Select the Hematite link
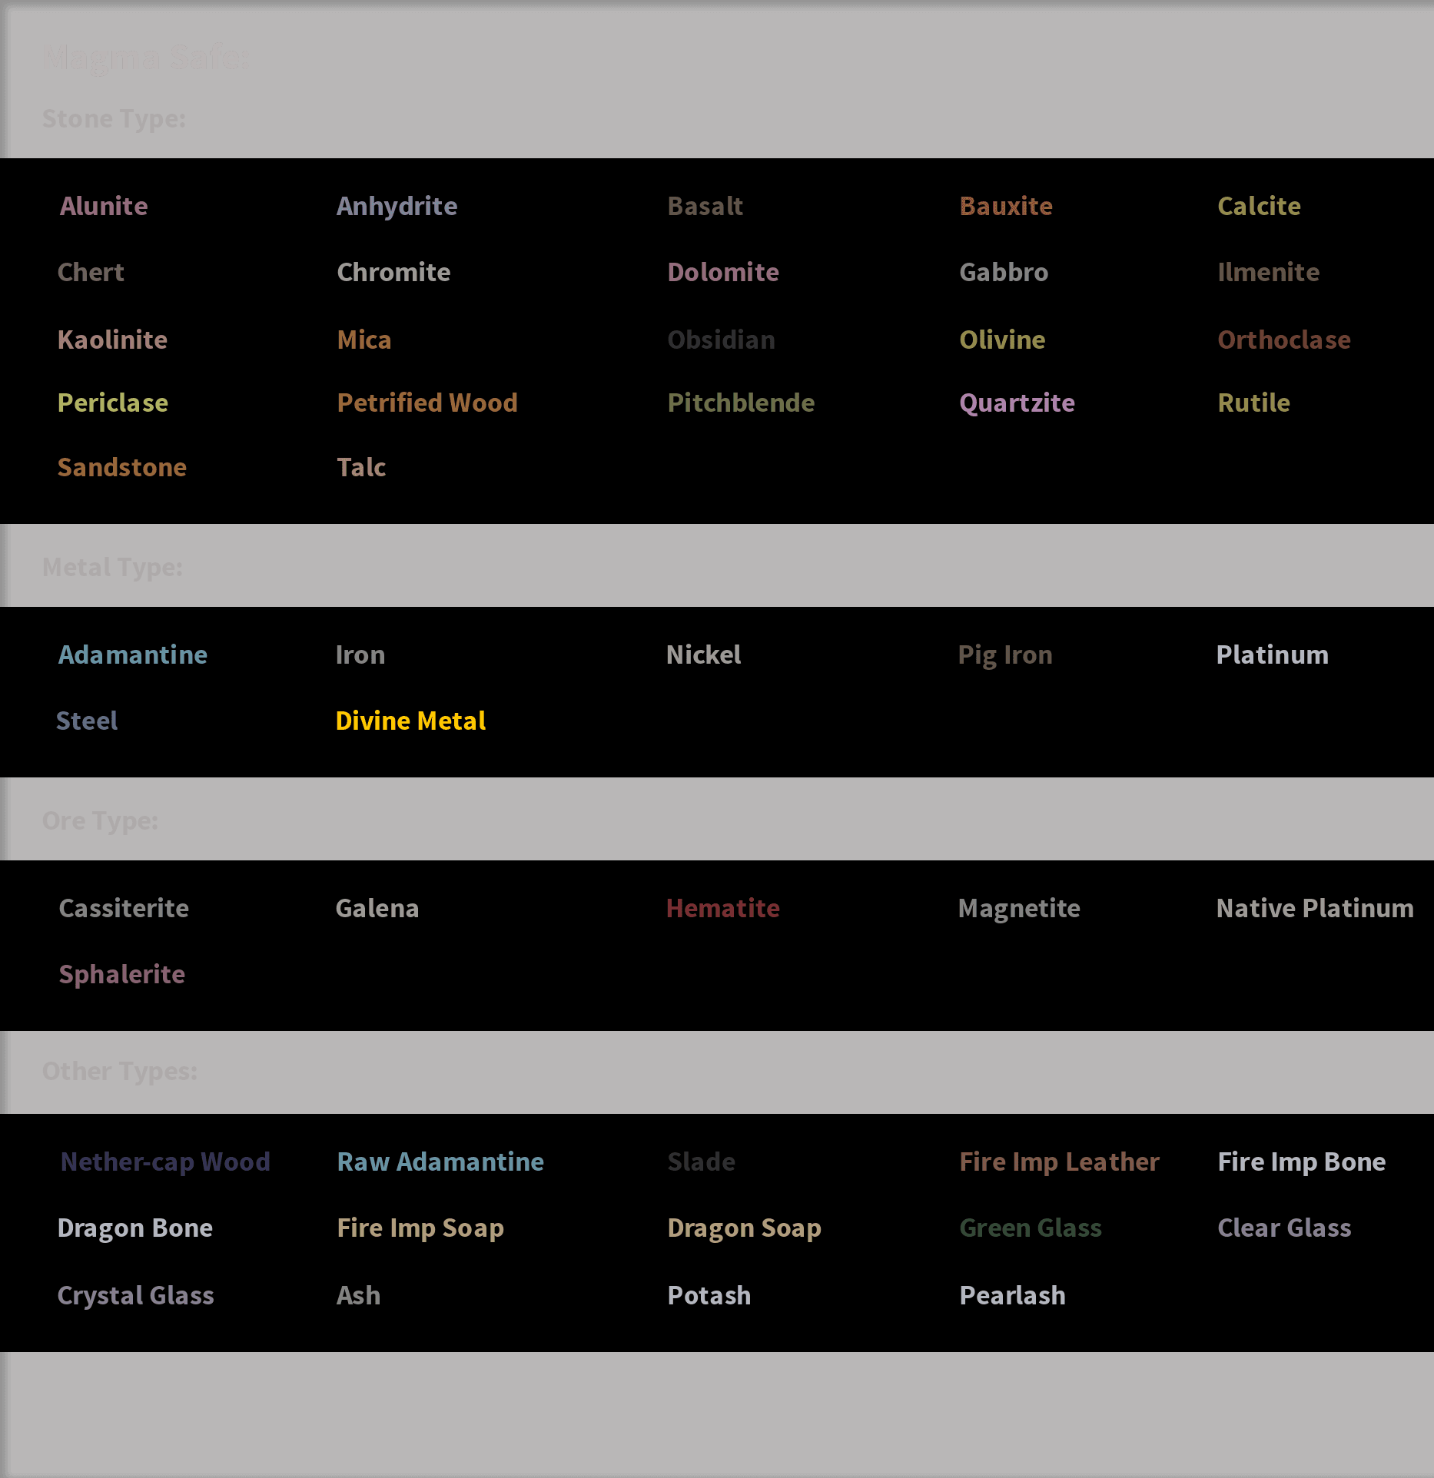This screenshot has width=1434, height=1478. 722,908
